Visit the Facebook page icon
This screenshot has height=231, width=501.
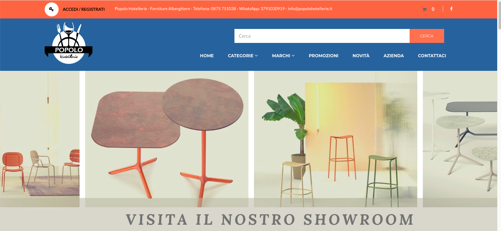[x=451, y=9]
